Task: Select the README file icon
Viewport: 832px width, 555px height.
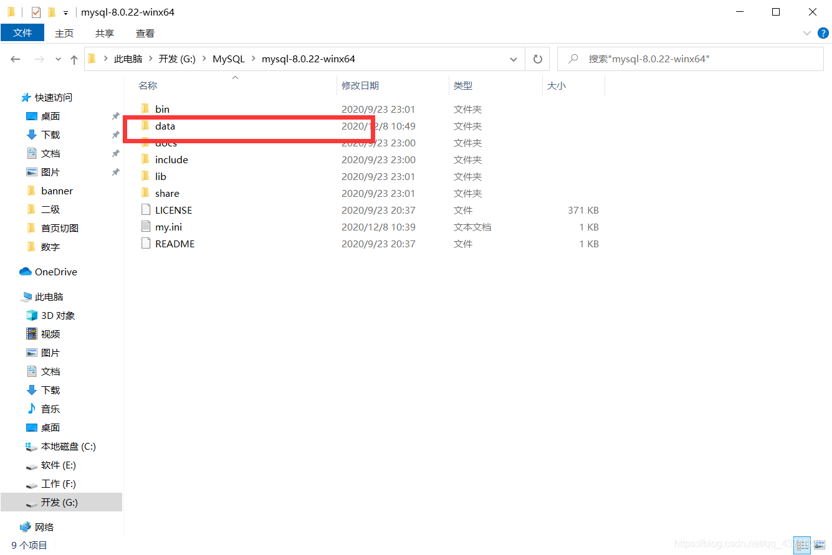Action: [145, 244]
